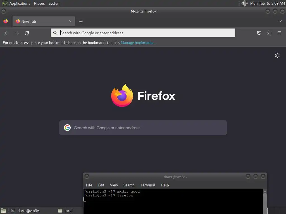Click the terminal icon in taskbar entry
This screenshot has height=214, width=286.
(x=13, y=211)
